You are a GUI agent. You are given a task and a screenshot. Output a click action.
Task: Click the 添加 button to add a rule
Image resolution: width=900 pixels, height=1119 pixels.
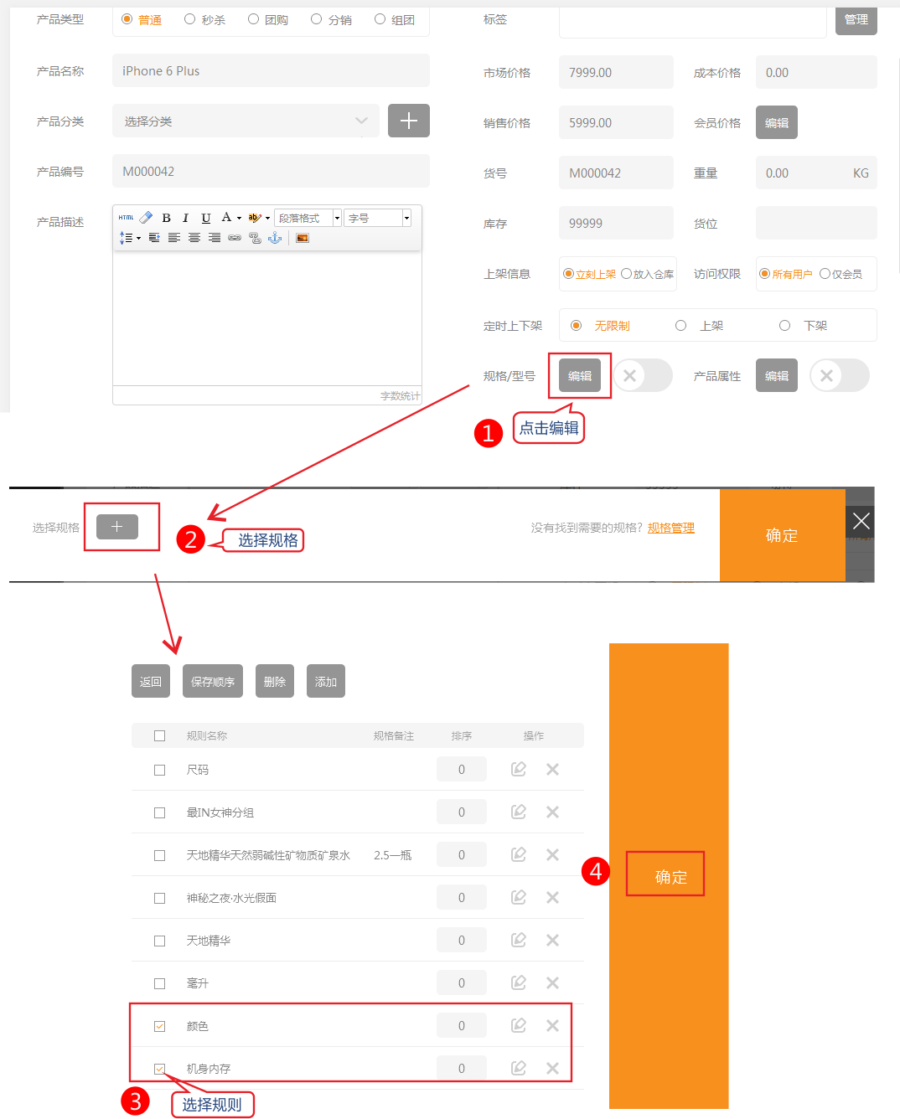(x=325, y=681)
